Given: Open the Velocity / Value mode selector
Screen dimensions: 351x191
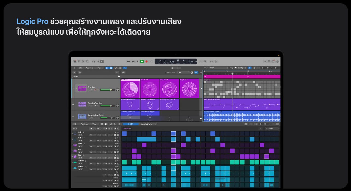Looking at the screenshot, I should tap(148, 124).
